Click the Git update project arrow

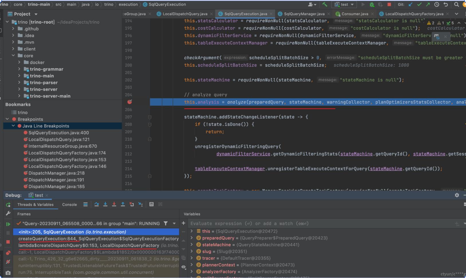coord(411,5)
